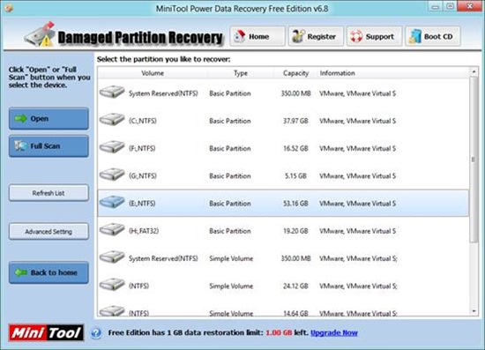Click the 53.16 GB capacity cell
Screen dimensions: 485x350
click(295, 204)
